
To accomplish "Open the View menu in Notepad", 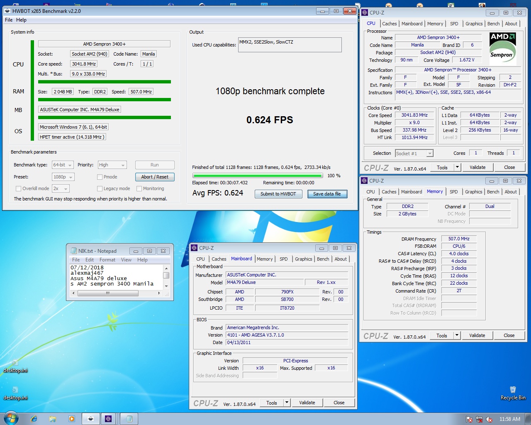I will click(x=126, y=260).
